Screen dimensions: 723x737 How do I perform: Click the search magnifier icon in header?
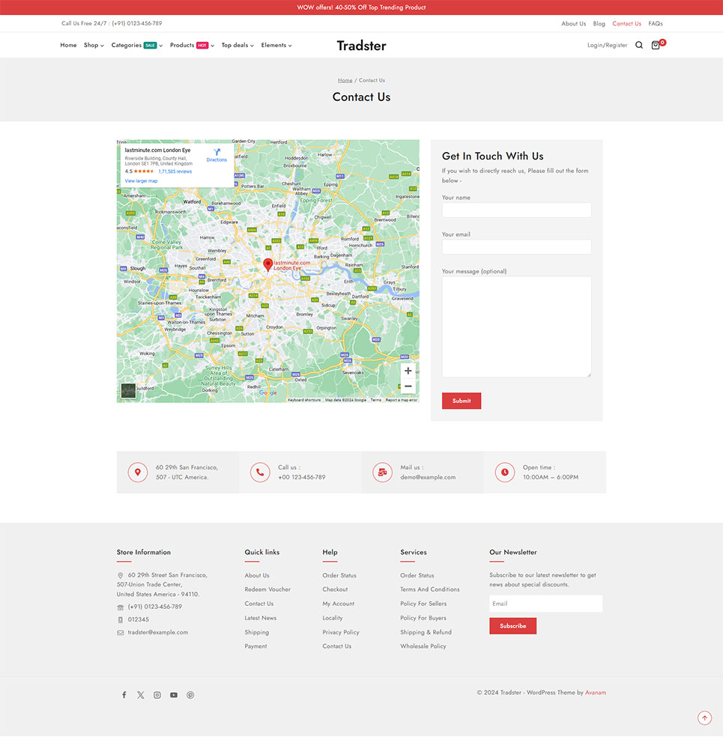click(x=639, y=45)
